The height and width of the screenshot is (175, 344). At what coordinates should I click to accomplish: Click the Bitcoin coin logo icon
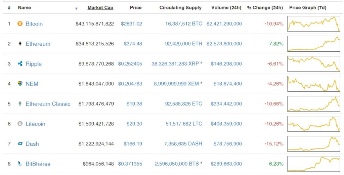(20, 24)
